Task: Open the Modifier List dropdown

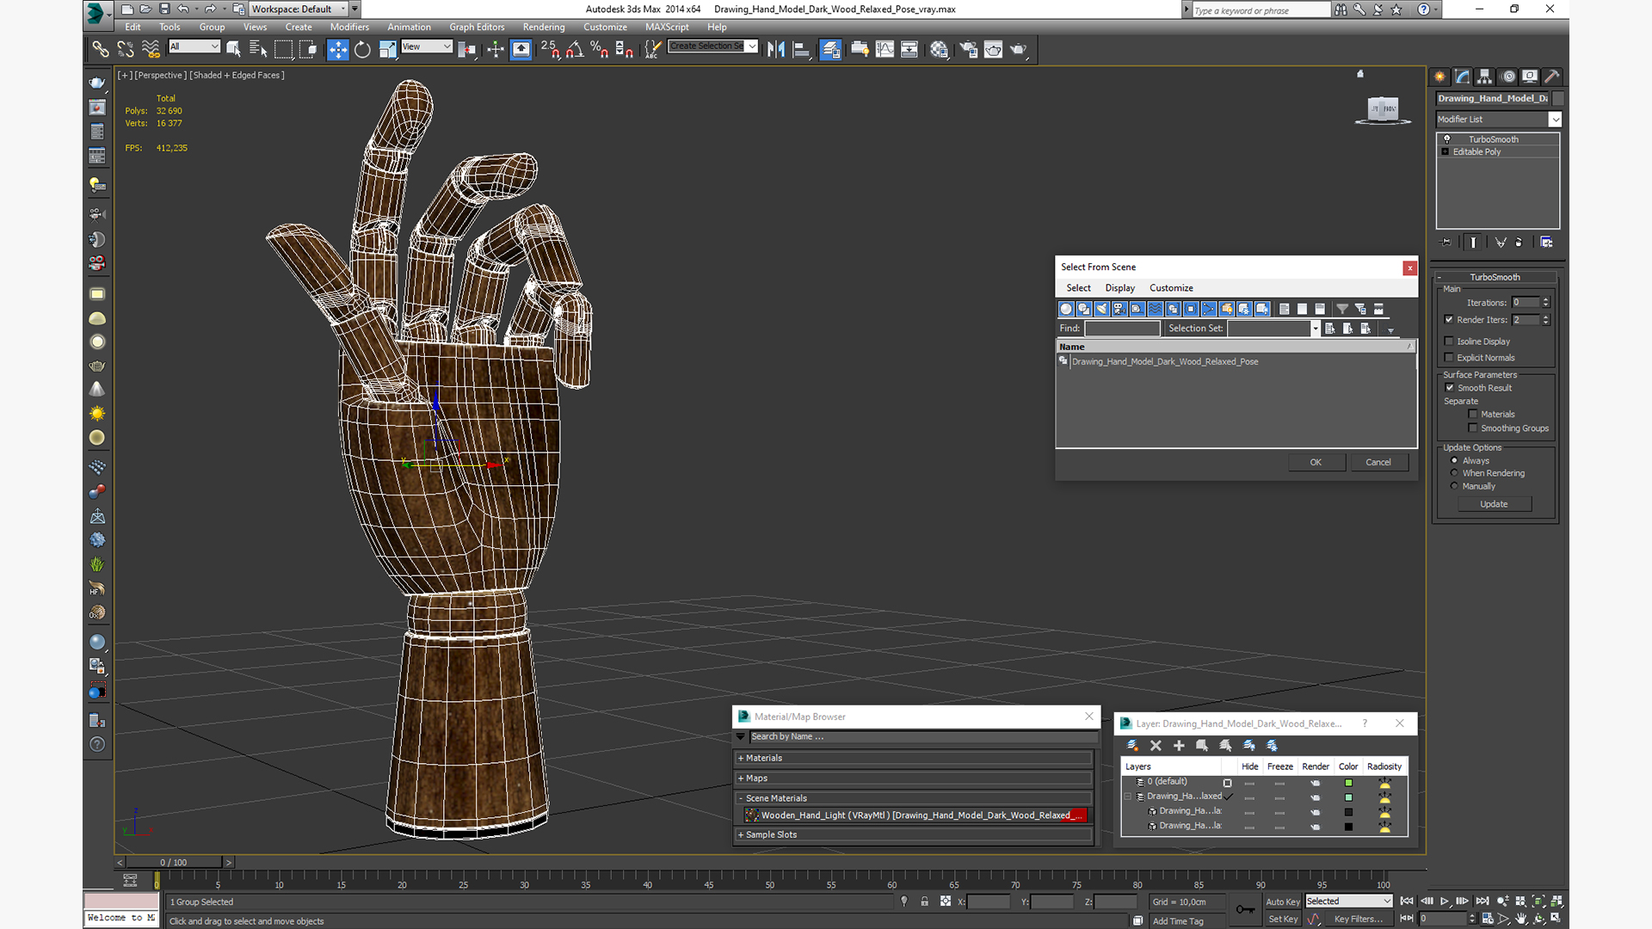Action: tap(1498, 120)
